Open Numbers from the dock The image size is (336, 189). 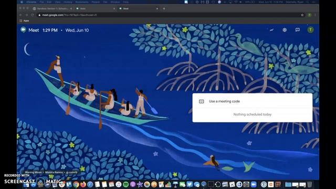168,184
